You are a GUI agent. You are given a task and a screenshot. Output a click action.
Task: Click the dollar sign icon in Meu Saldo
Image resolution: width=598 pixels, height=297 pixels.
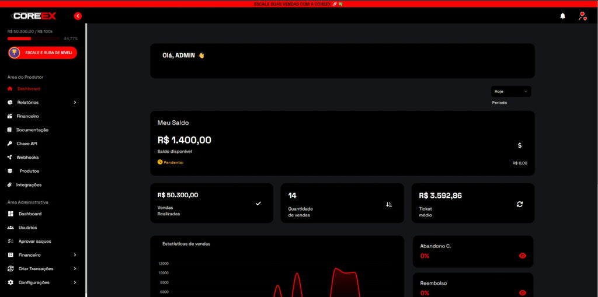(x=520, y=145)
